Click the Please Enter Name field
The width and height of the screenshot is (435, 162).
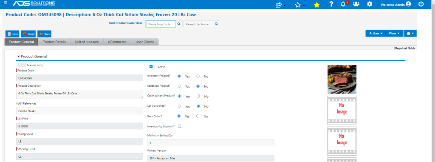pos(199,24)
